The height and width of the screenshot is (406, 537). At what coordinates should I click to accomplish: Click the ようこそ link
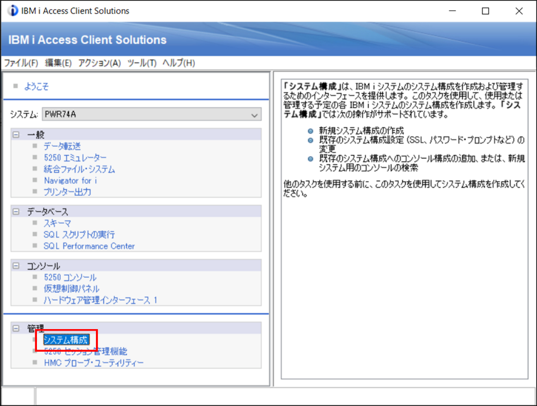pyautogui.click(x=36, y=86)
